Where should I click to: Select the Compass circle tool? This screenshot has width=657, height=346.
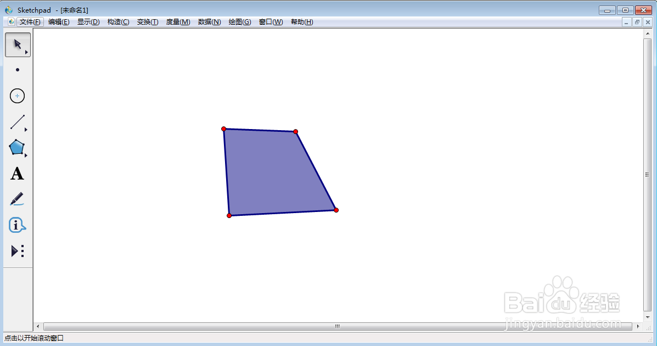[17, 96]
